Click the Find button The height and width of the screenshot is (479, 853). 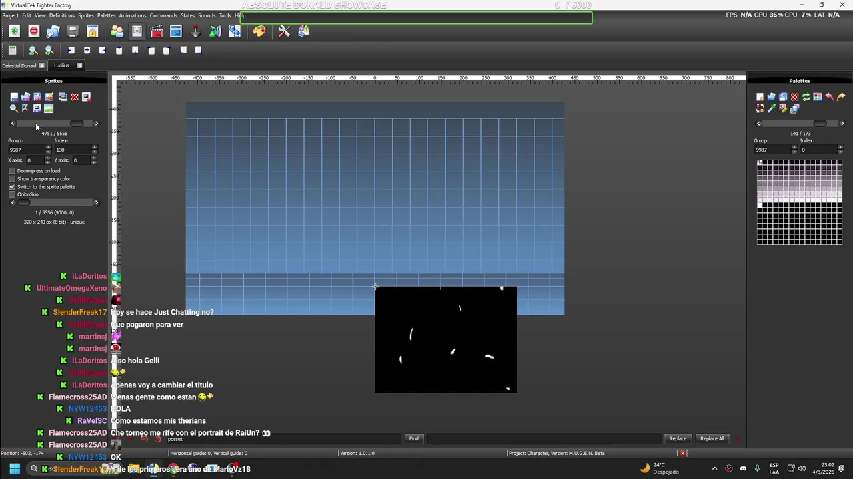[413, 438]
